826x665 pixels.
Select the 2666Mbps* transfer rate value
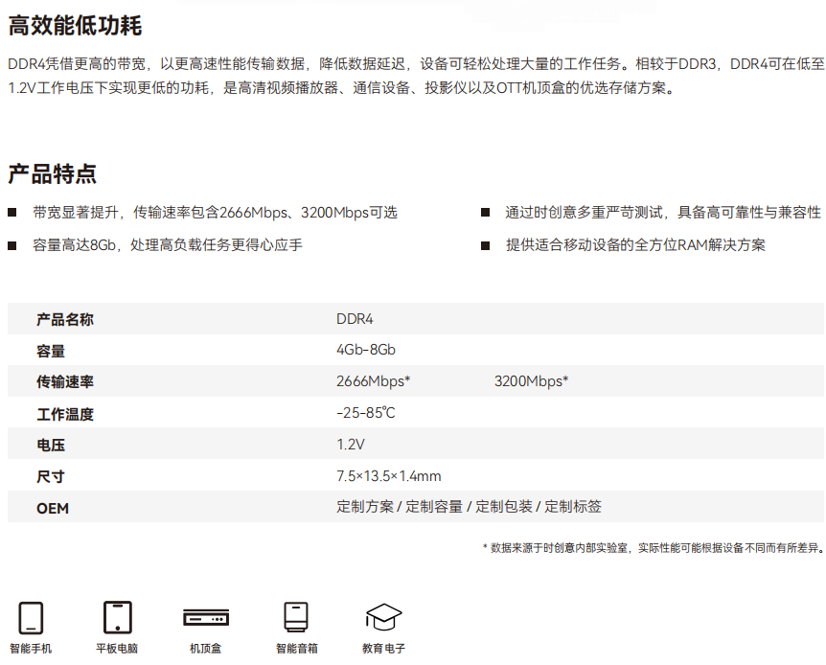pos(372,381)
